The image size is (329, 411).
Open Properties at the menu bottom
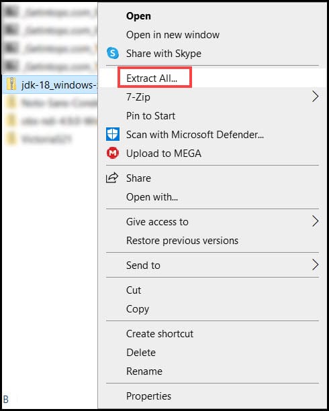click(x=148, y=396)
